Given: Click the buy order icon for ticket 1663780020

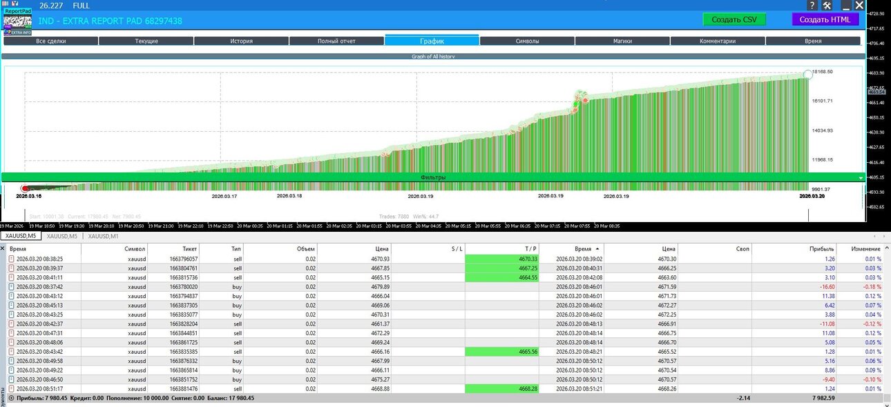Looking at the screenshot, I should [x=11, y=286].
